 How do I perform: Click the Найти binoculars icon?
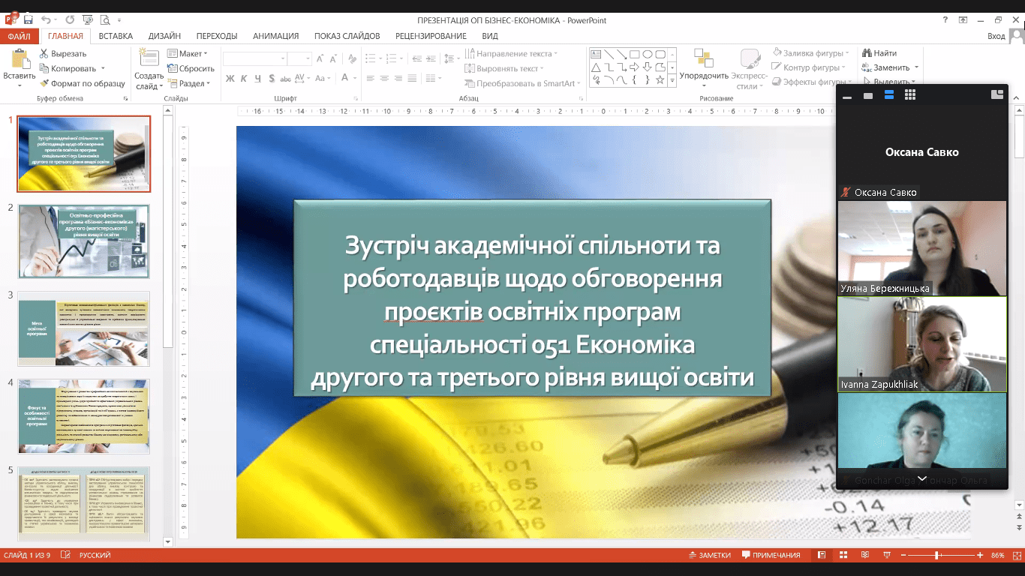point(866,54)
